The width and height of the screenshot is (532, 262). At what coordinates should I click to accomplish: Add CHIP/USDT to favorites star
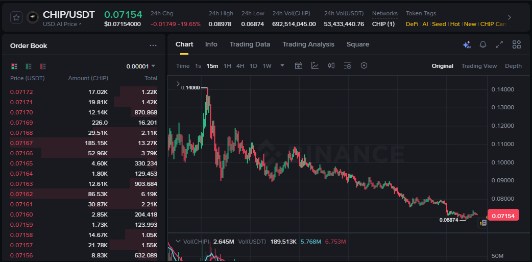(16, 17)
